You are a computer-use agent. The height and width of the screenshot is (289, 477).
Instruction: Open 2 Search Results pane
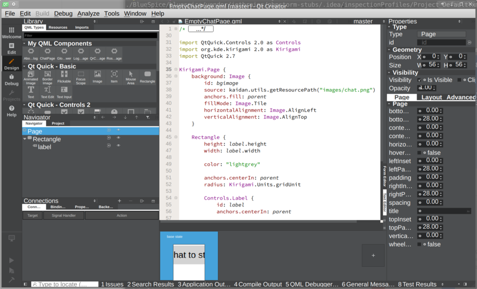pos(151,284)
